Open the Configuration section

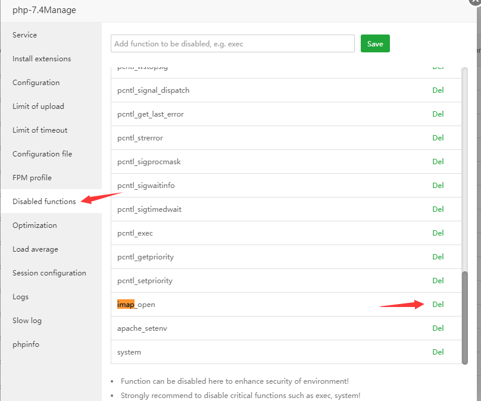point(36,83)
